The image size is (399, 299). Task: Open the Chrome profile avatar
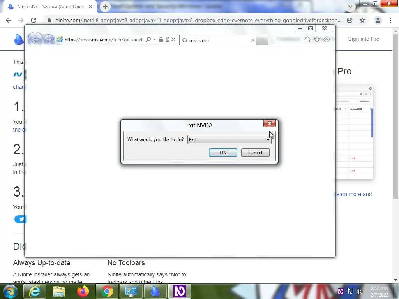pyautogui.click(x=378, y=20)
